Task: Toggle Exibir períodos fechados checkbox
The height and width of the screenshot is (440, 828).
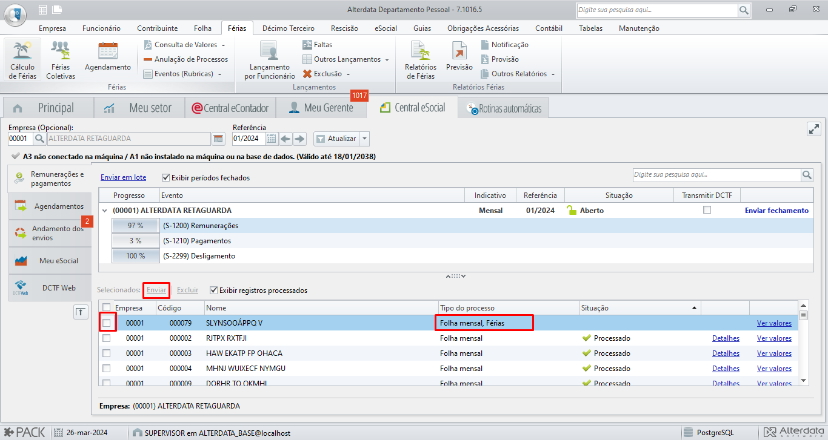Action: (x=166, y=178)
